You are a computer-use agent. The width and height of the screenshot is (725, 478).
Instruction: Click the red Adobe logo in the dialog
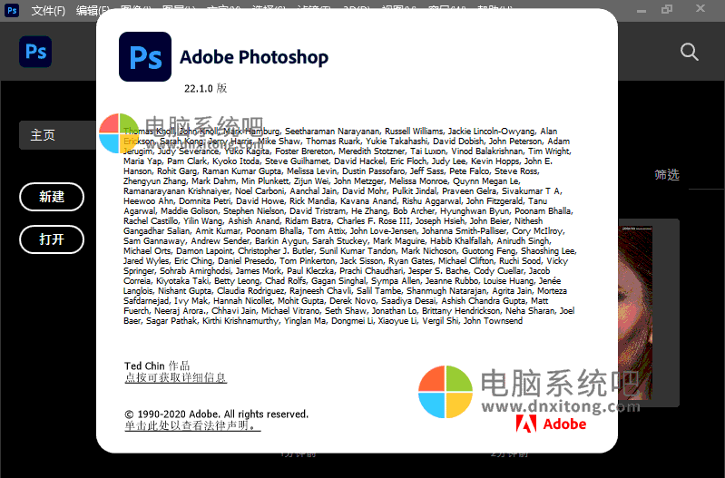coord(551,424)
